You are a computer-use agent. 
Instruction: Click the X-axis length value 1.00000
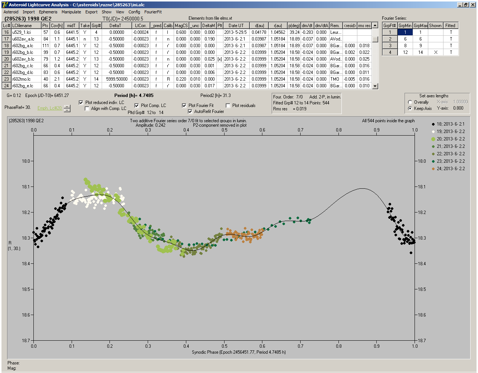click(x=460, y=102)
